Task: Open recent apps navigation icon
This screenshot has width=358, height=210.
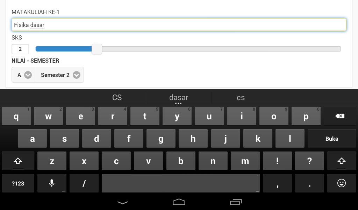Action: tap(236, 202)
